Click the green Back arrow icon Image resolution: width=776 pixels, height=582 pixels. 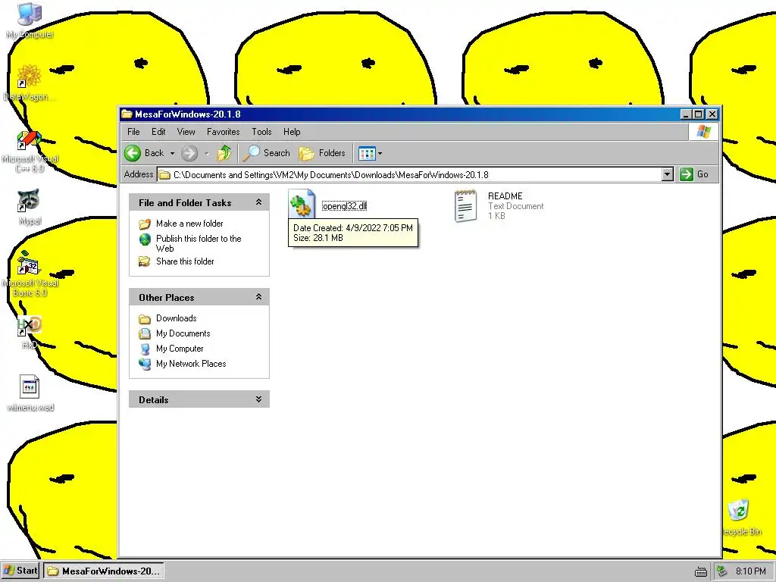tap(133, 153)
